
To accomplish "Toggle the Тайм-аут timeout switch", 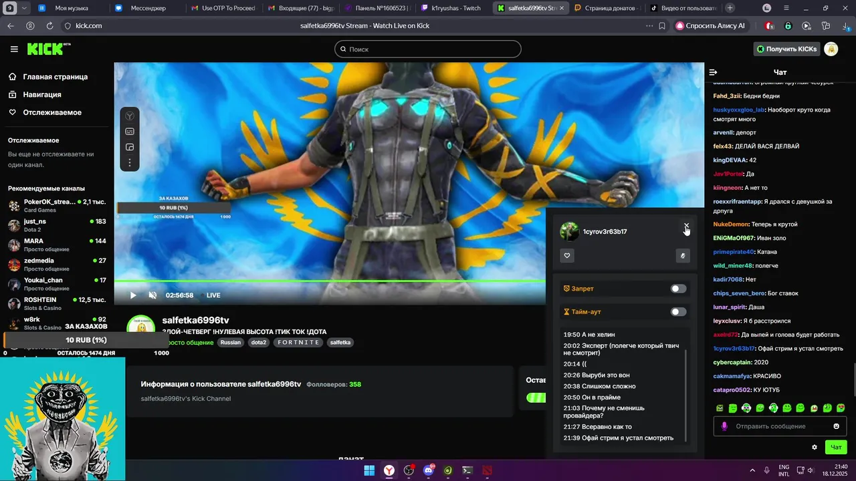I will [678, 312].
